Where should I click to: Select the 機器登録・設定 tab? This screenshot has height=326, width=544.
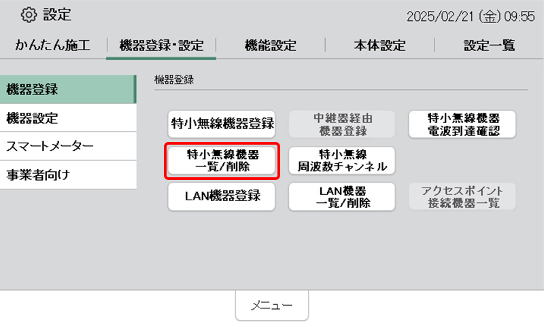[x=161, y=46]
